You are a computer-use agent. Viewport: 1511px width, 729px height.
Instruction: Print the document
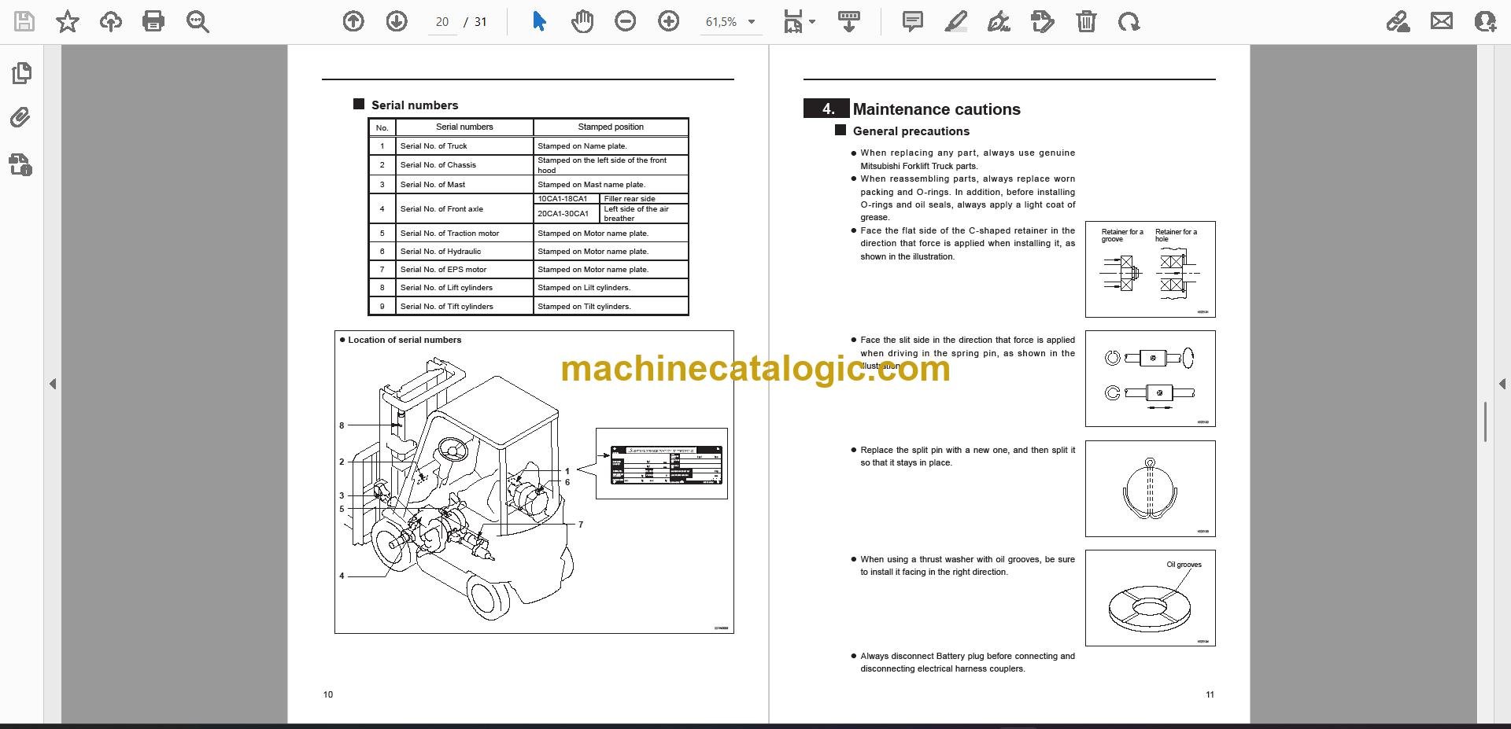153,21
